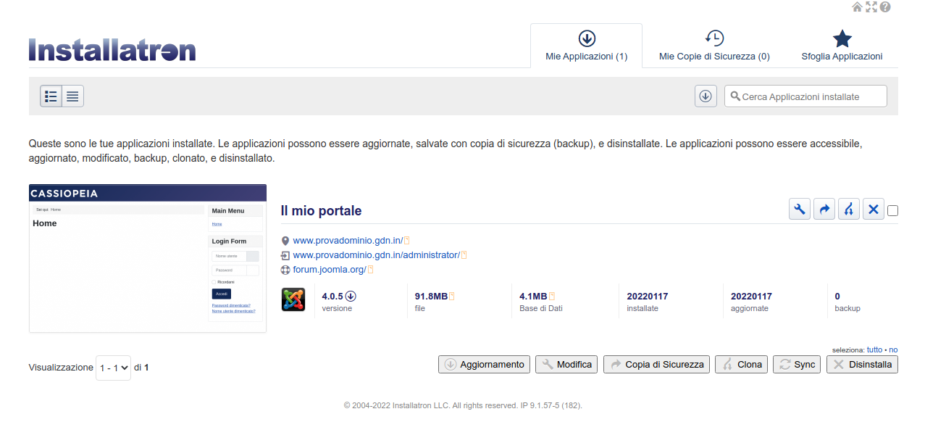Click the note icon after the administrator URL
This screenshot has height=422, width=925.
pos(464,255)
